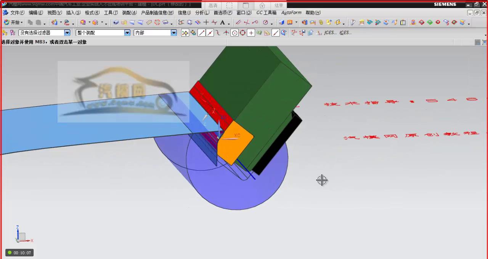Click the WCS orientation icon in toolbar
The image size is (488, 259).
tap(294, 33)
